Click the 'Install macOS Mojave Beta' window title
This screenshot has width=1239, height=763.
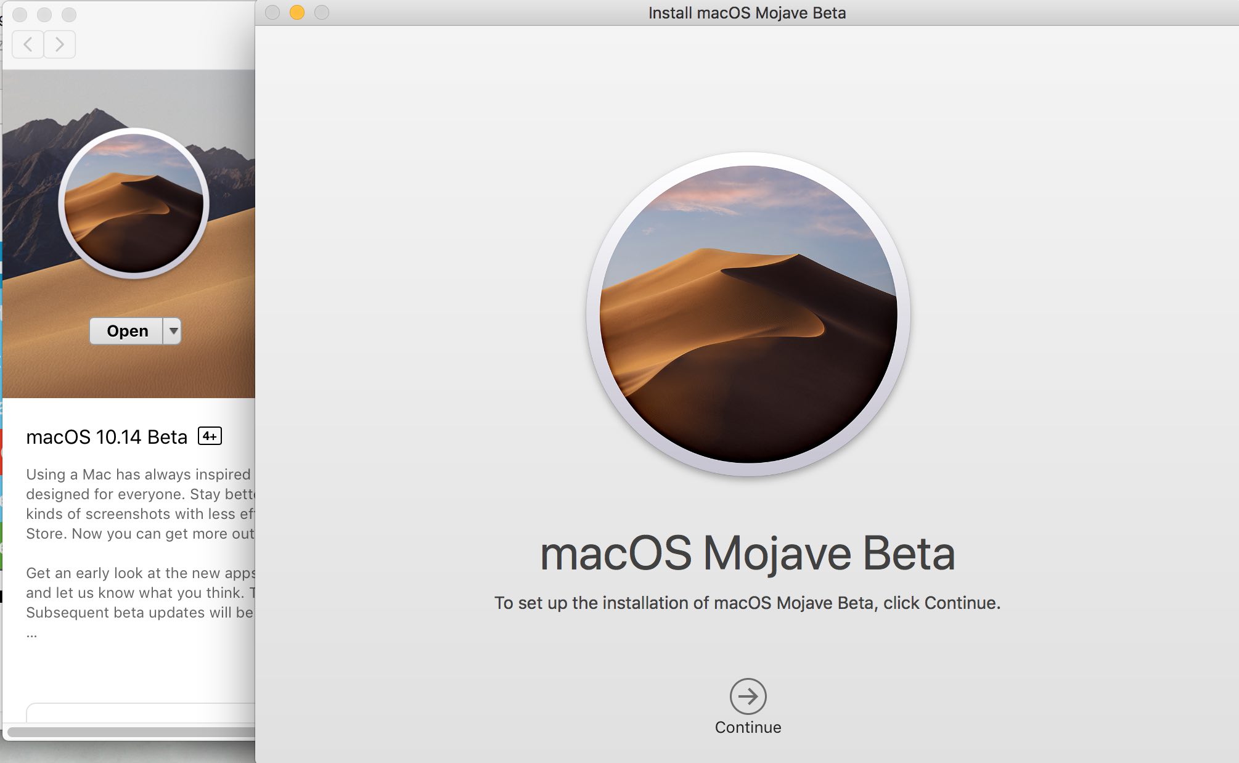(x=747, y=13)
